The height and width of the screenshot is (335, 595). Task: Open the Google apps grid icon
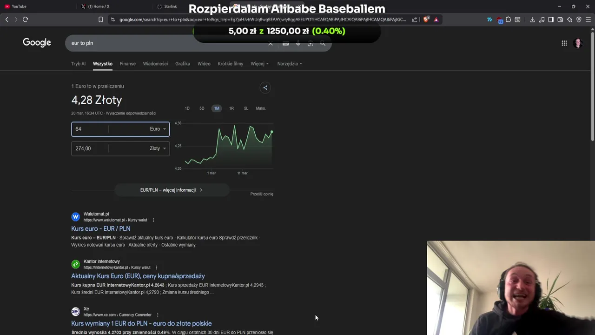pos(564,43)
